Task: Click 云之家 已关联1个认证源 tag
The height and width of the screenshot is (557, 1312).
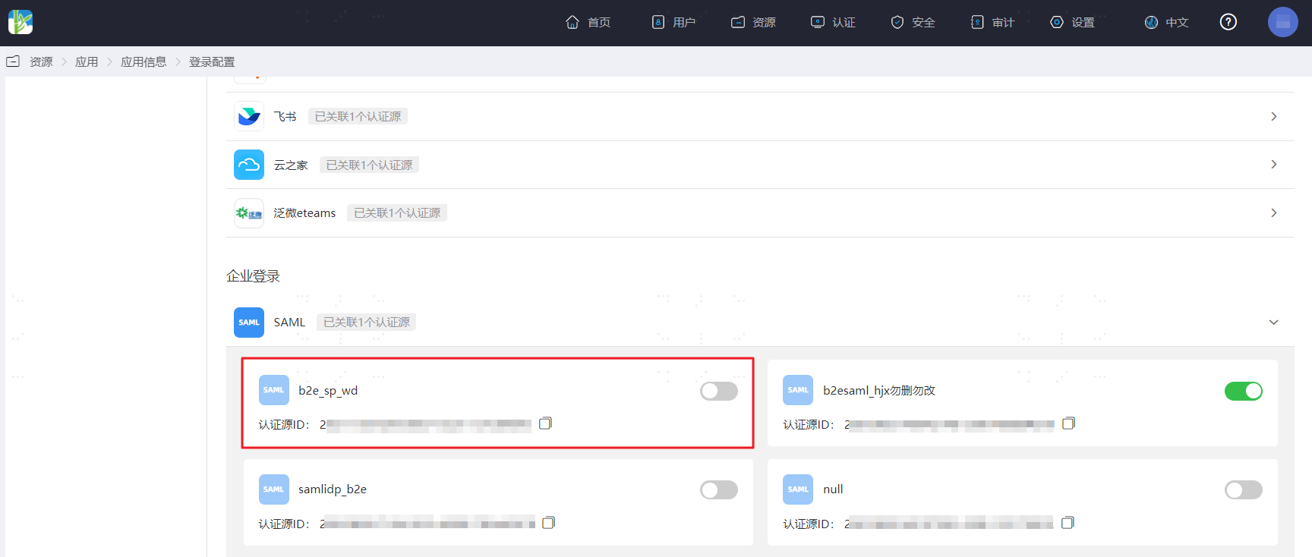Action: pos(369,165)
